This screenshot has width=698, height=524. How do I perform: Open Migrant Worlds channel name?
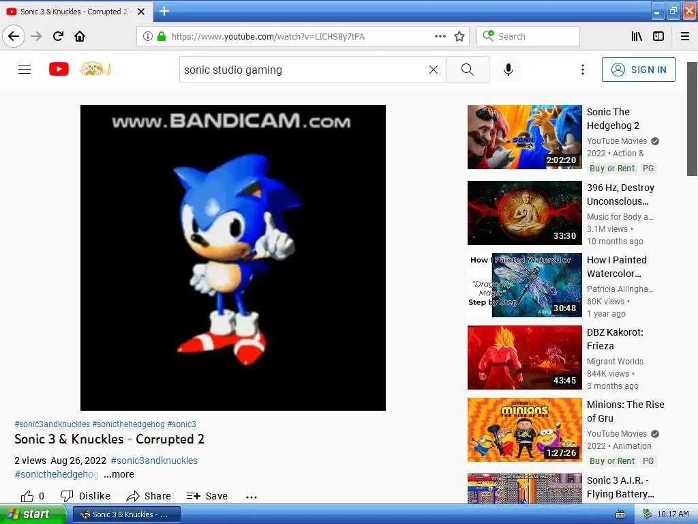[615, 362]
